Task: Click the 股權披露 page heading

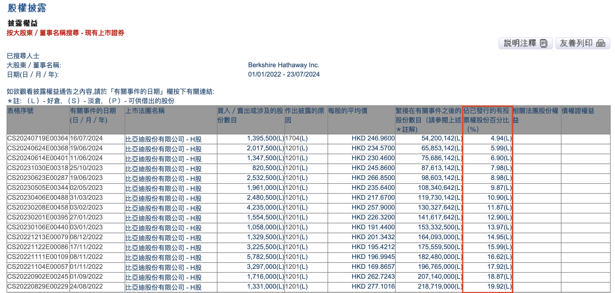Action: 27,8
